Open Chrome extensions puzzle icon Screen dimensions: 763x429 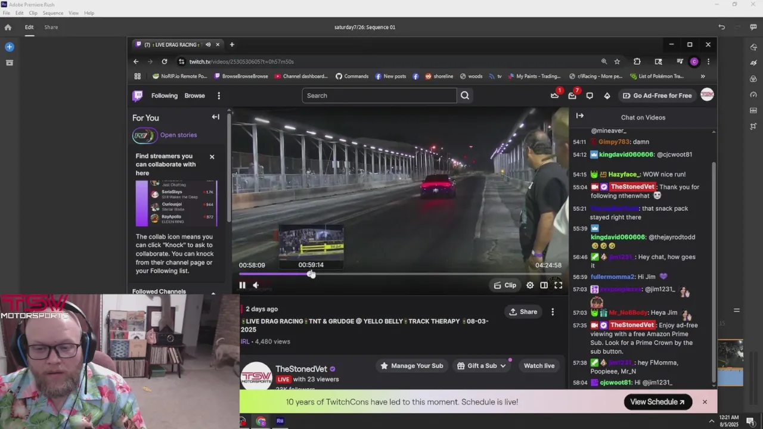[637, 61]
